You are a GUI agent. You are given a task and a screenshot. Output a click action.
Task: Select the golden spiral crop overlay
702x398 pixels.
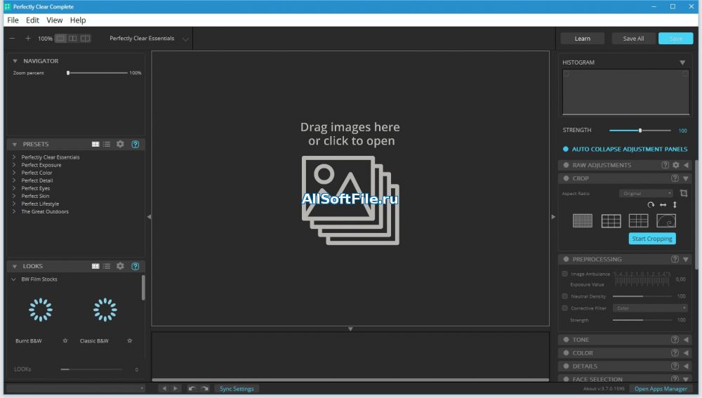point(665,220)
